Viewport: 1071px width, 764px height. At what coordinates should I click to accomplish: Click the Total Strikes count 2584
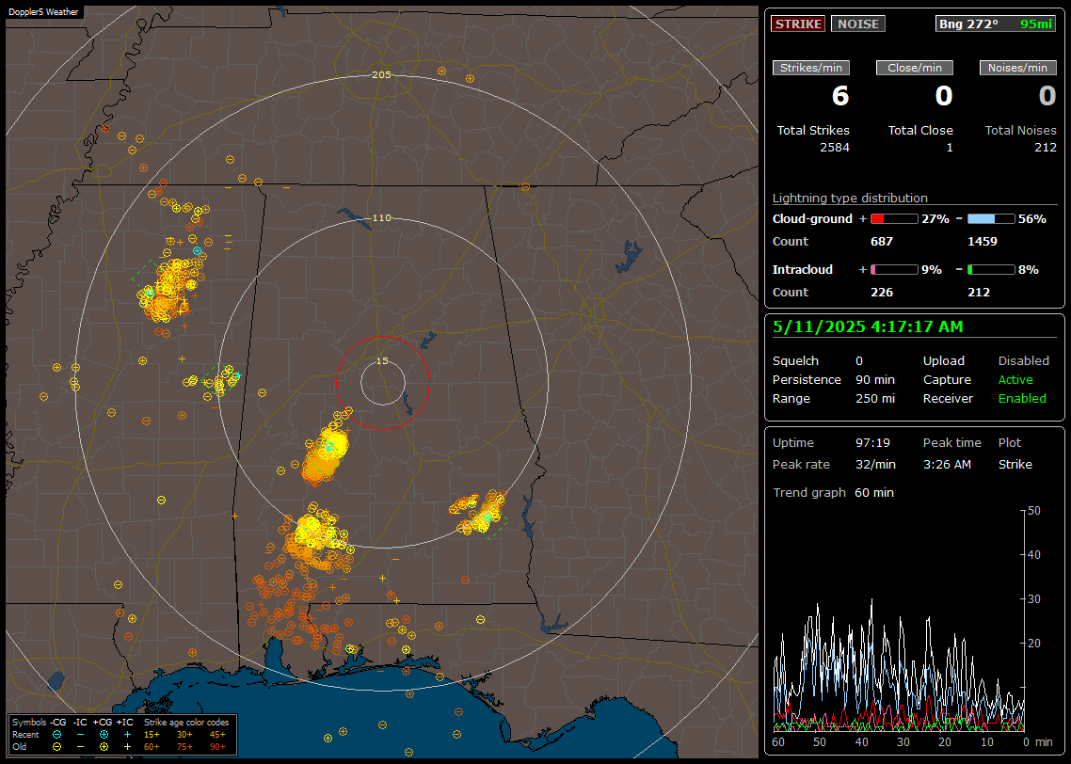835,148
